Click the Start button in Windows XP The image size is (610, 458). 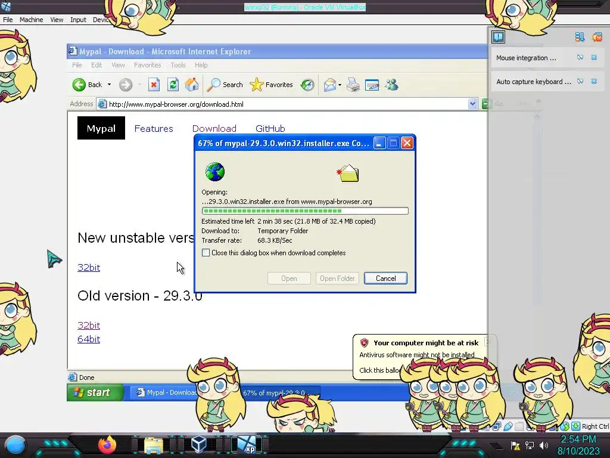[95, 392]
